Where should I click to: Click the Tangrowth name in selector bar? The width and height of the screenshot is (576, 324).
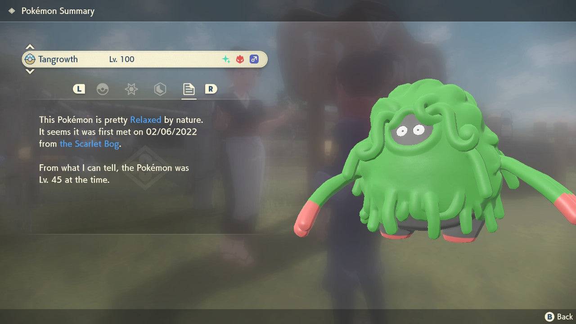[58, 59]
